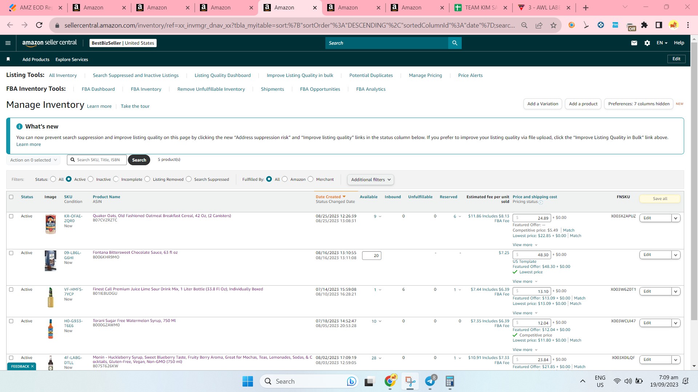Open the Snipping Tool in taskbar
This screenshot has width=698, height=392.
click(410, 381)
